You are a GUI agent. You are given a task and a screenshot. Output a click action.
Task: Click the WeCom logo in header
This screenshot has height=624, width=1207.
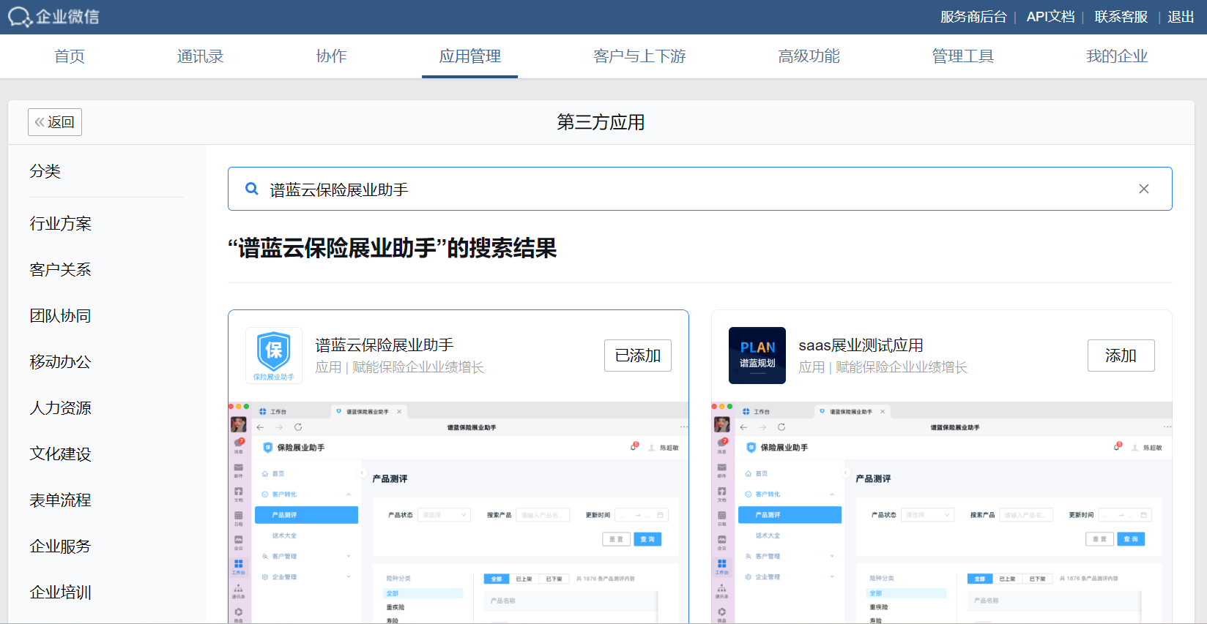coord(53,17)
